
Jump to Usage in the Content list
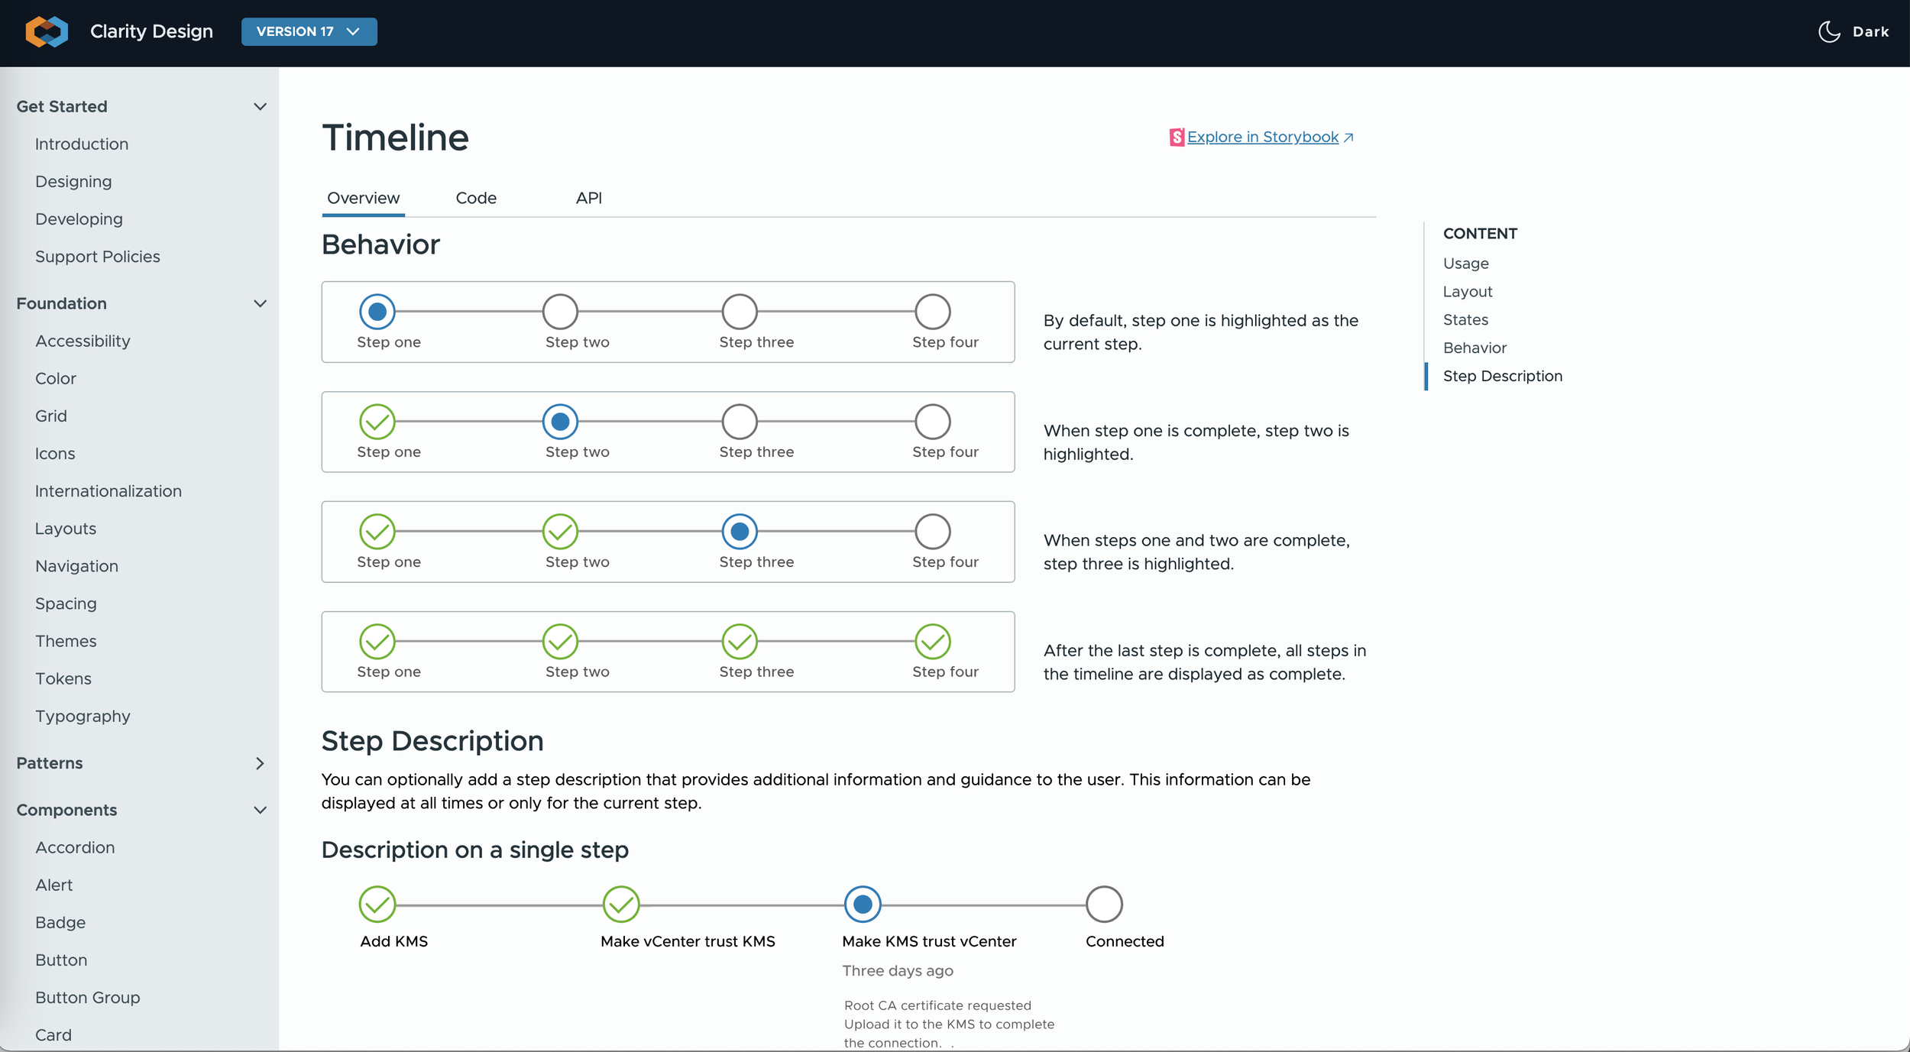pyautogui.click(x=1465, y=264)
